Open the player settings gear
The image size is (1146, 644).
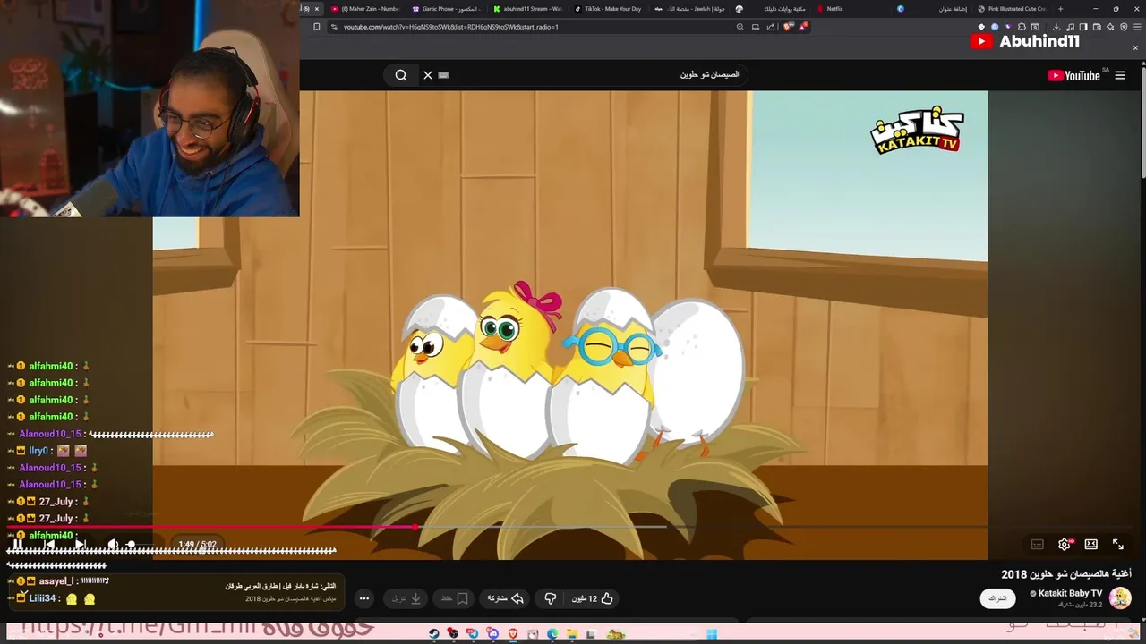tap(1065, 544)
